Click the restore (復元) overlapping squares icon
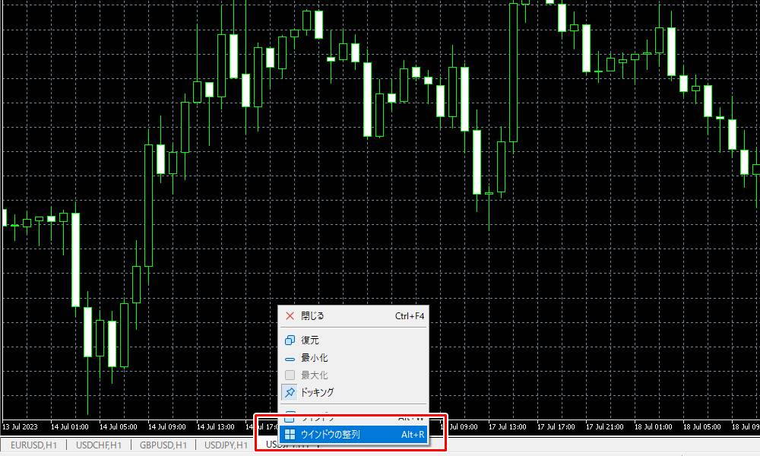760x456 pixels. pyautogui.click(x=290, y=340)
